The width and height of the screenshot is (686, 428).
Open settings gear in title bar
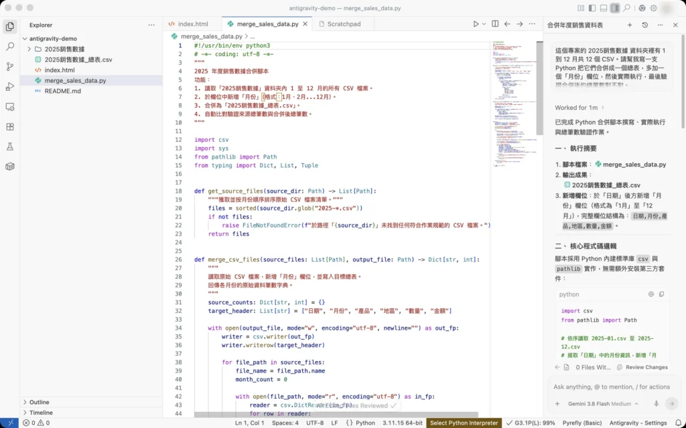(x=653, y=8)
